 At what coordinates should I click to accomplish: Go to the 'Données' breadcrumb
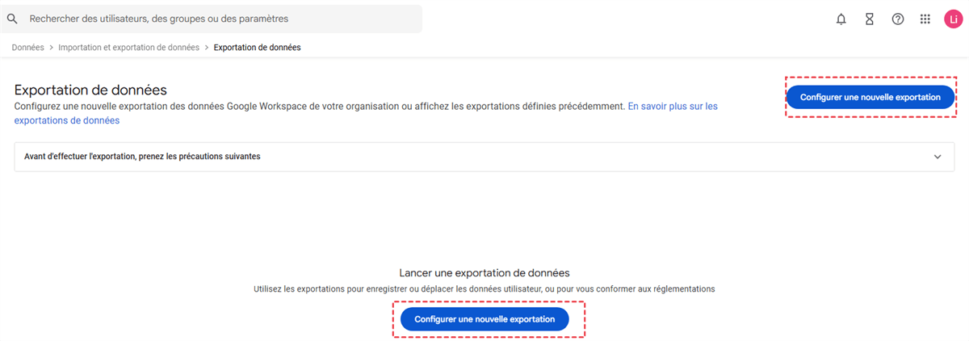tap(28, 48)
